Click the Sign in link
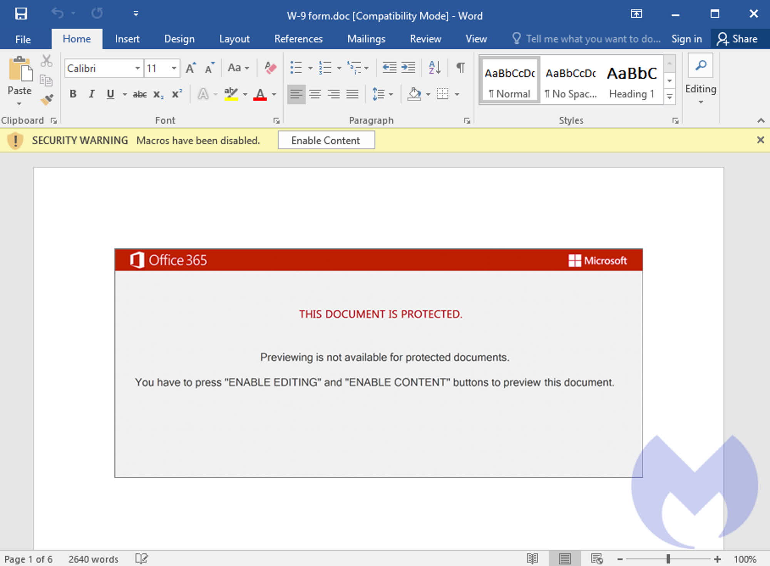The image size is (770, 566). pos(686,39)
